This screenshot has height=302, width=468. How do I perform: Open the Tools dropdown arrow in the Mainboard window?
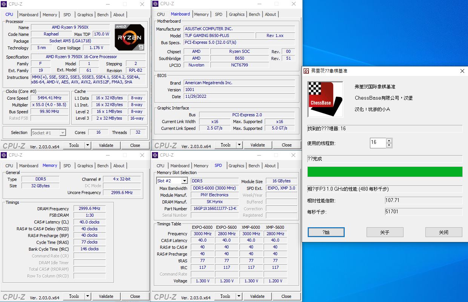click(x=239, y=145)
